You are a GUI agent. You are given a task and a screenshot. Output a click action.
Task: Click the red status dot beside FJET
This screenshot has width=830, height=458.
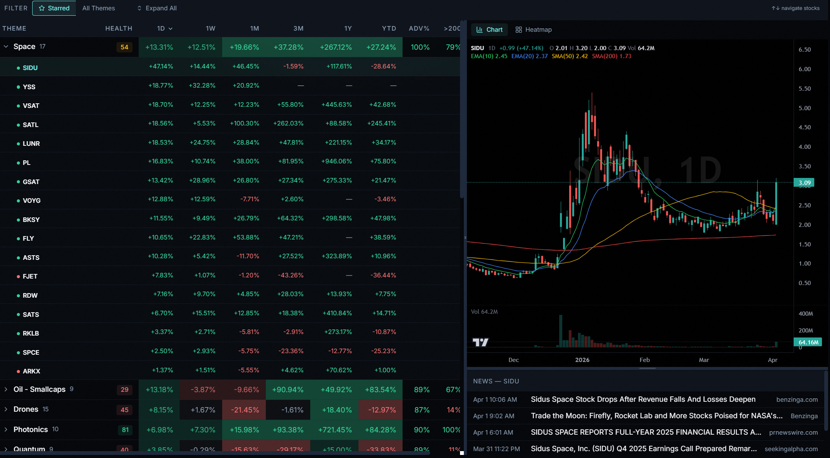(x=18, y=276)
